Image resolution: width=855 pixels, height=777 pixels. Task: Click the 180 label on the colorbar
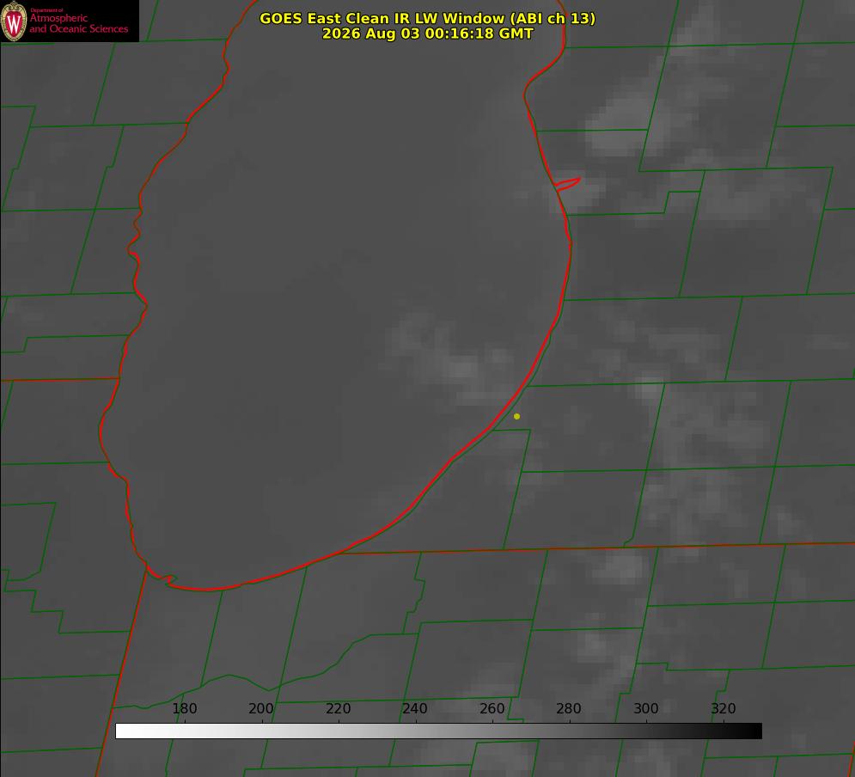(x=184, y=708)
